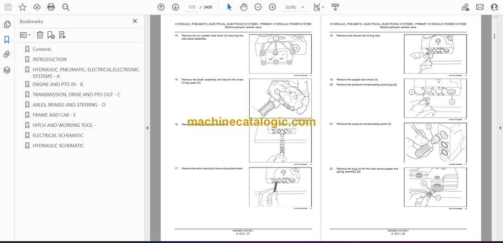This screenshot has width=503, height=243.
Task: Toggle the Bookmarks panel icon
Action: [x=7, y=40]
